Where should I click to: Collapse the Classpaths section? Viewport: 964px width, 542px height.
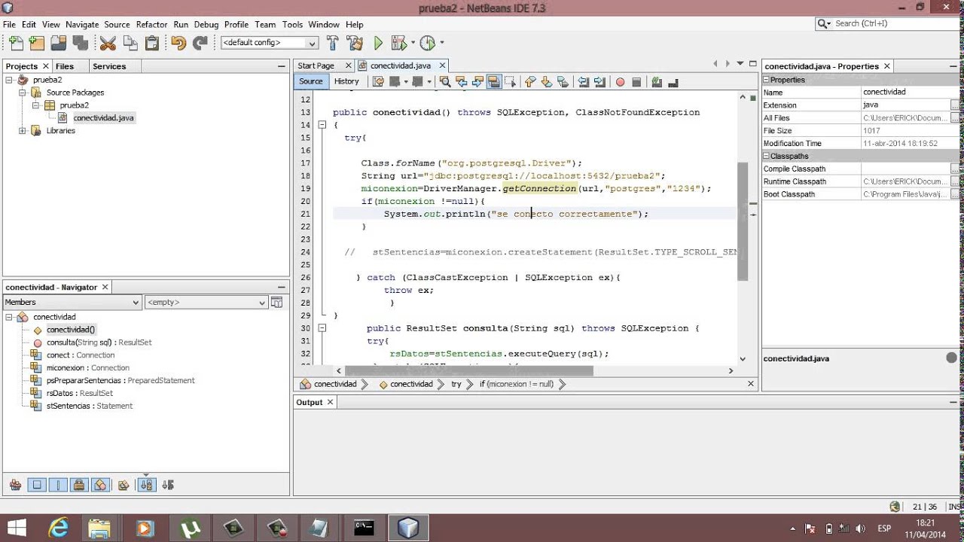(x=767, y=156)
